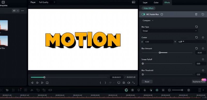
Task: Take a snapshot of the preview
Action: point(124,83)
